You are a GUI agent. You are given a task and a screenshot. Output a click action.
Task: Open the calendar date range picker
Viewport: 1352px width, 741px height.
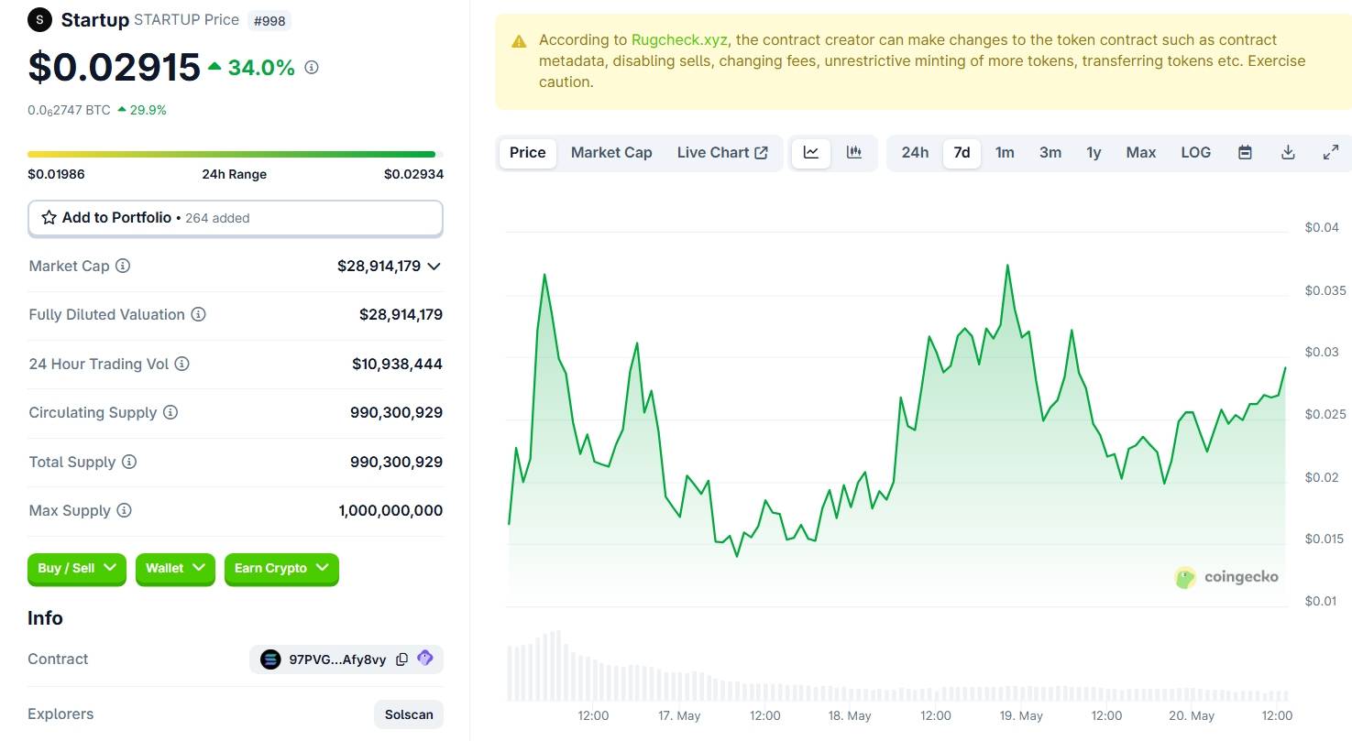1245,153
